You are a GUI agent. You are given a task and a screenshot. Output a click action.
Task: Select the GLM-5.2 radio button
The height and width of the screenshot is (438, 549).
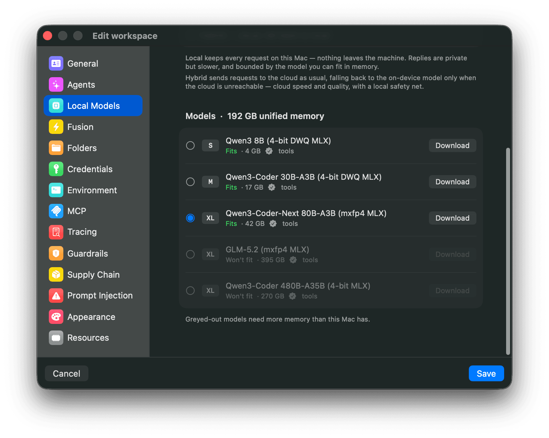[190, 254]
